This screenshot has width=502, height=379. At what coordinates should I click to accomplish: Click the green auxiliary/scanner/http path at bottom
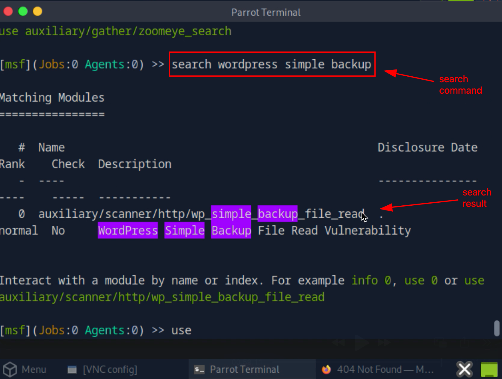162,297
